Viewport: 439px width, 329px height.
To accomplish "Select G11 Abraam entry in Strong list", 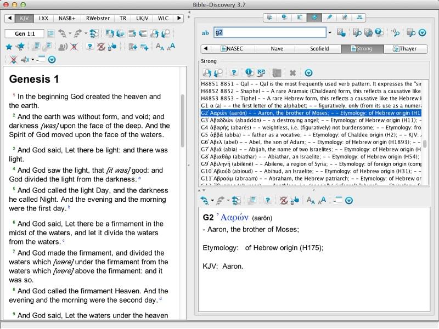I will point(311,179).
